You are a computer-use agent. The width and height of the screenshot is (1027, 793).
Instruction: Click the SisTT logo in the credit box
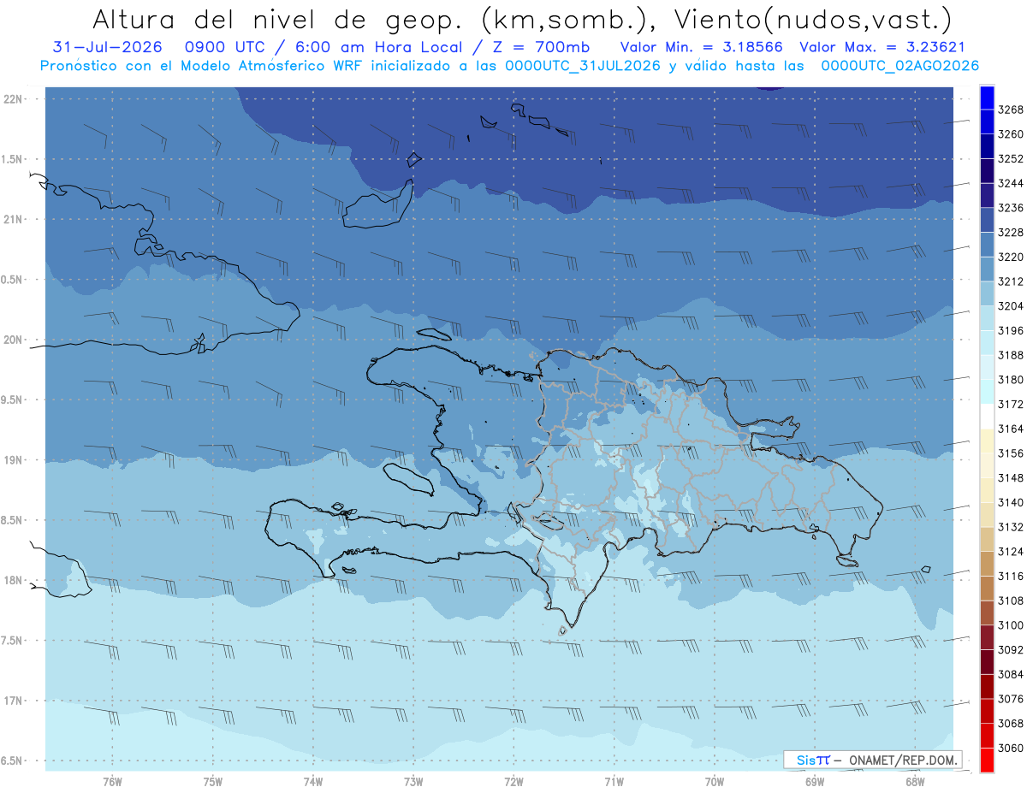point(812,760)
